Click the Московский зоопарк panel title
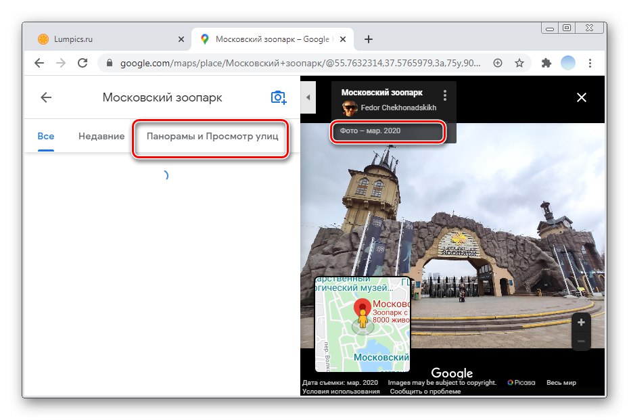Viewport: 629px width, 420px height. click(x=162, y=97)
